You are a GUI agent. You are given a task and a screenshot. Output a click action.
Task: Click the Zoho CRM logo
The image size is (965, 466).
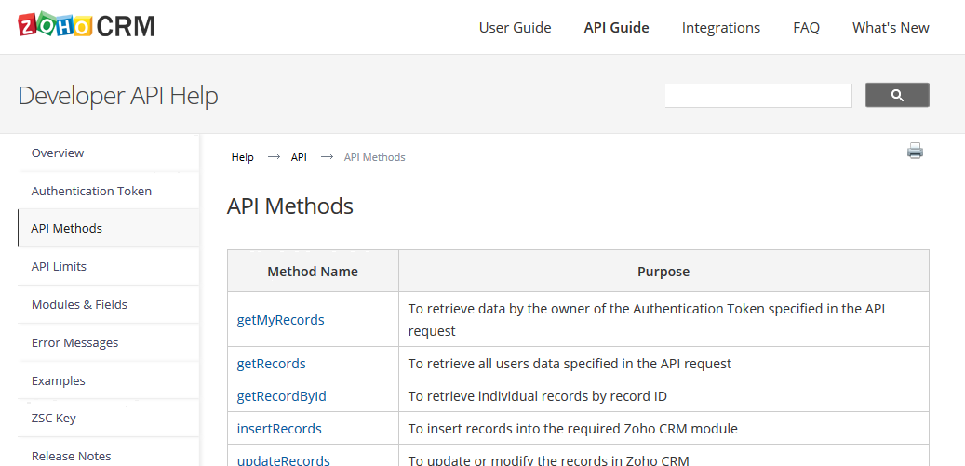tap(87, 26)
